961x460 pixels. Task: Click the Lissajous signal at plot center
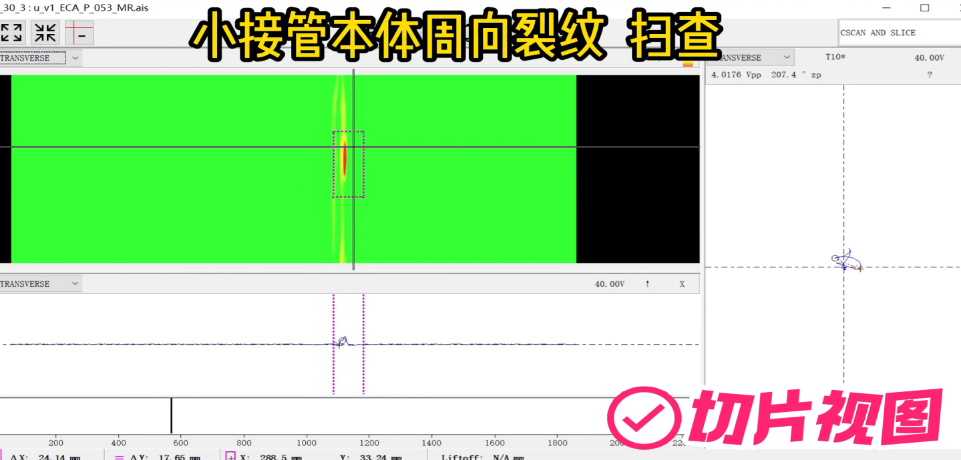(845, 260)
